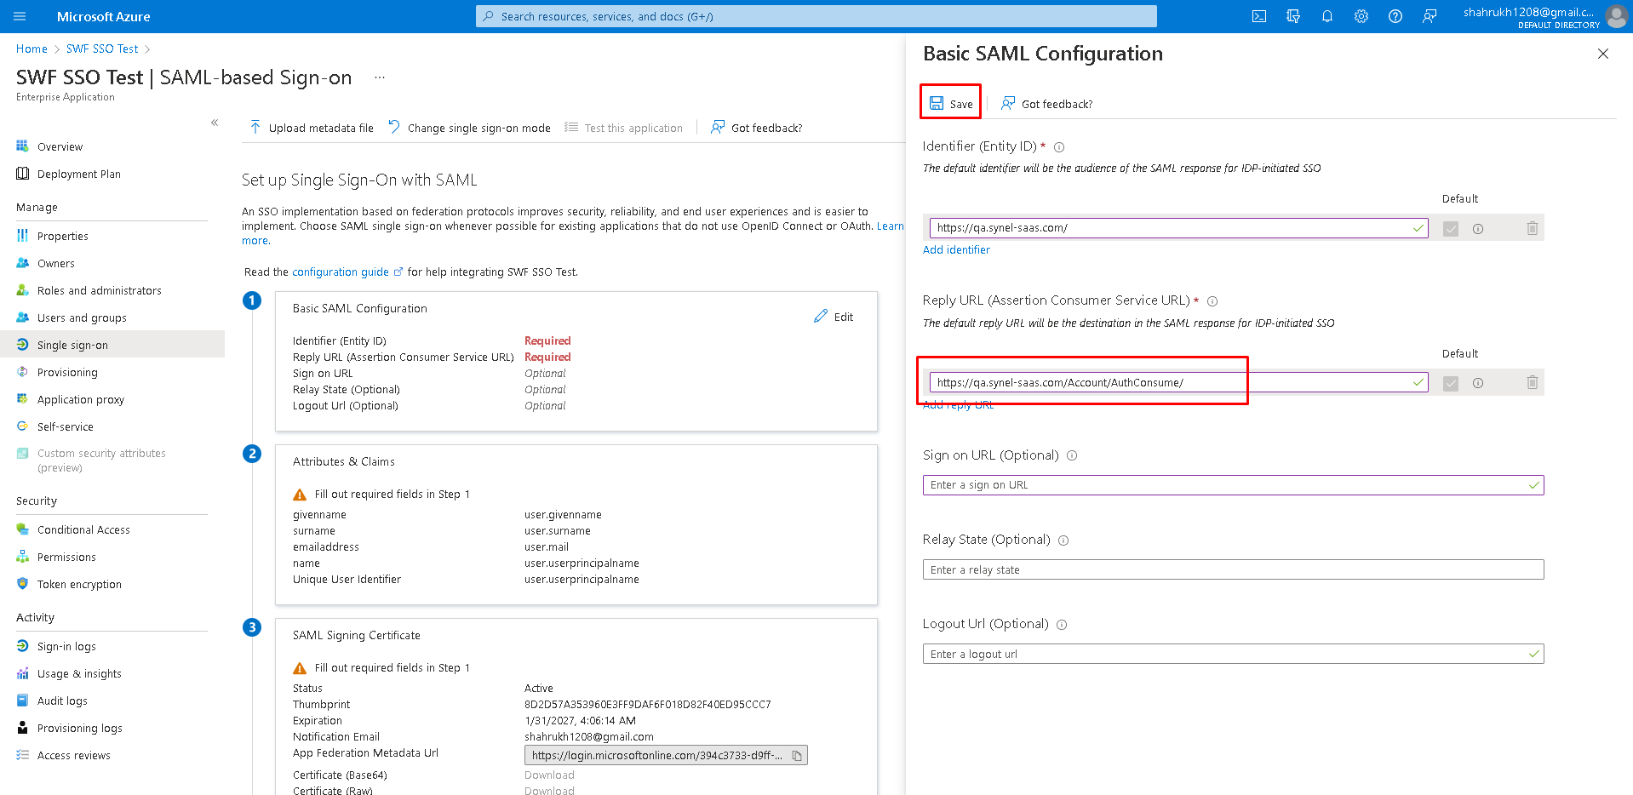Click Change single sign-on mode
The height and width of the screenshot is (795, 1633).
(x=470, y=128)
